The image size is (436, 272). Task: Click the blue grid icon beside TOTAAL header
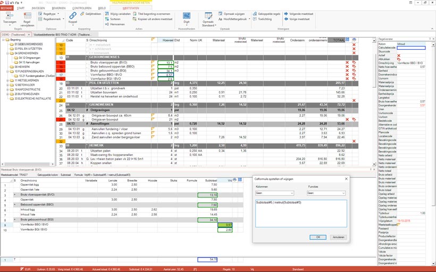(347, 40)
